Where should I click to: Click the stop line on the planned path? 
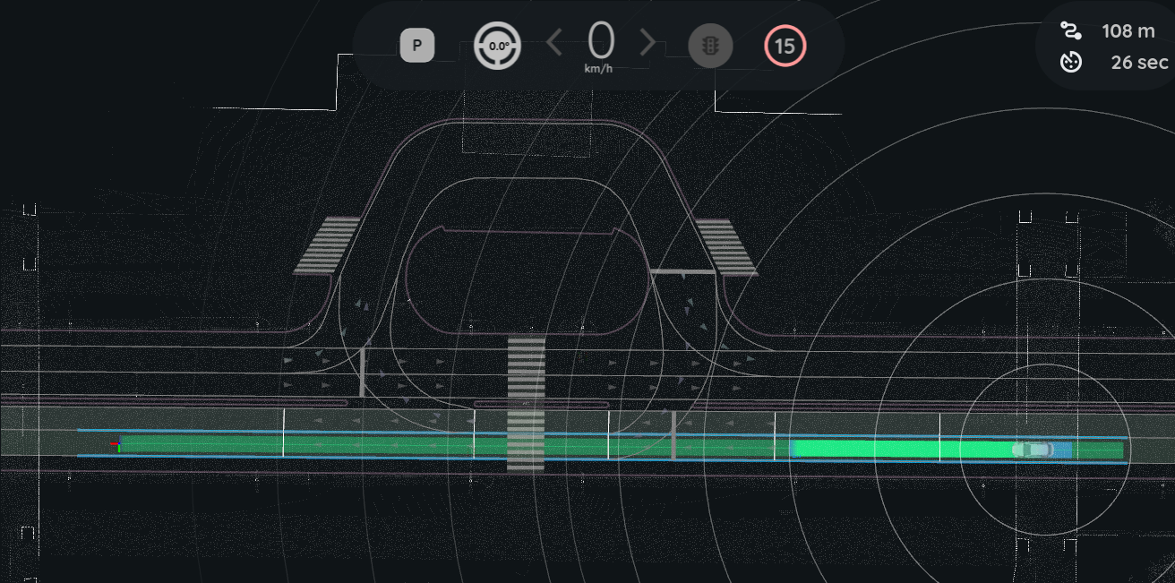[x=673, y=435]
